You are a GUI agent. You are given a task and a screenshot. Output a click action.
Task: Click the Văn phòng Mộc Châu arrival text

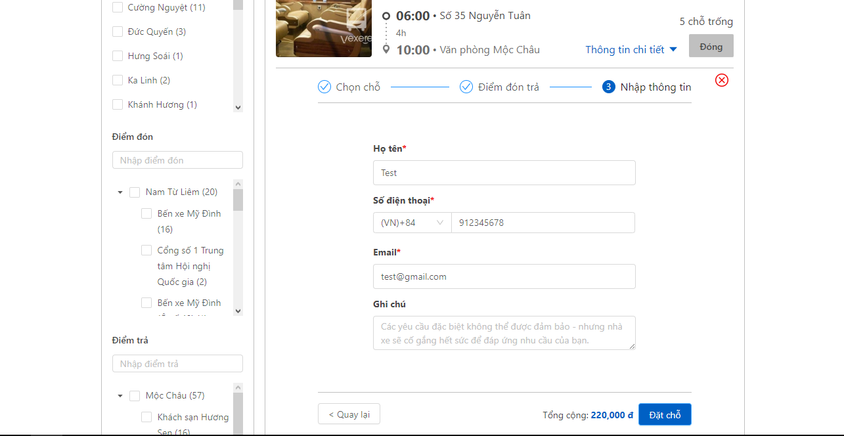[x=489, y=50]
